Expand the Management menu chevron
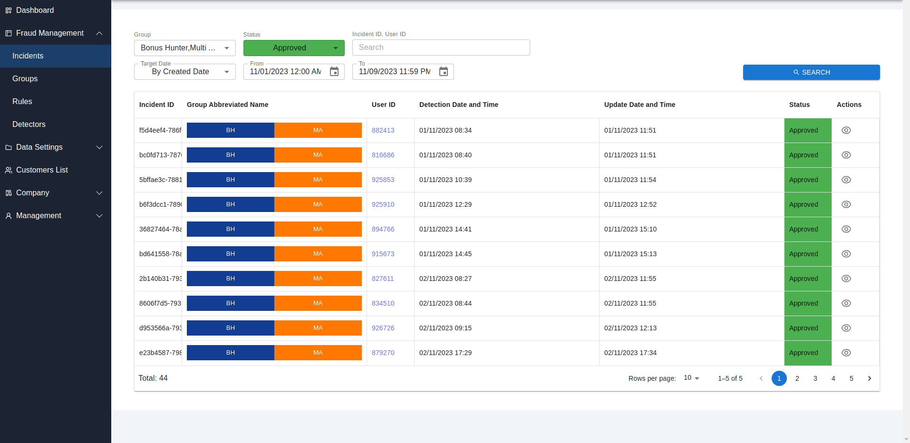The width and height of the screenshot is (910, 443). point(99,216)
